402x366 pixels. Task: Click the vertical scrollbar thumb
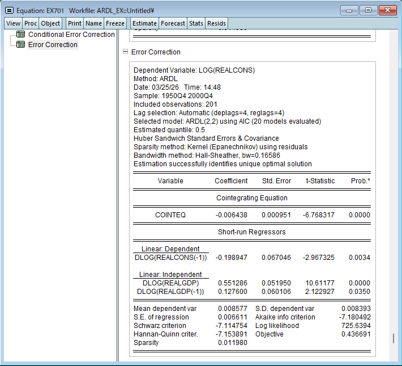[x=393, y=338]
